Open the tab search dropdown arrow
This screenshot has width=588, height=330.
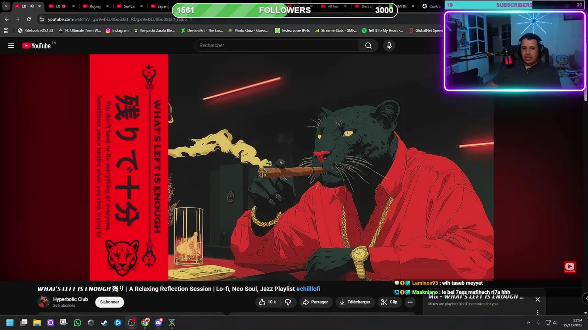(x=6, y=6)
